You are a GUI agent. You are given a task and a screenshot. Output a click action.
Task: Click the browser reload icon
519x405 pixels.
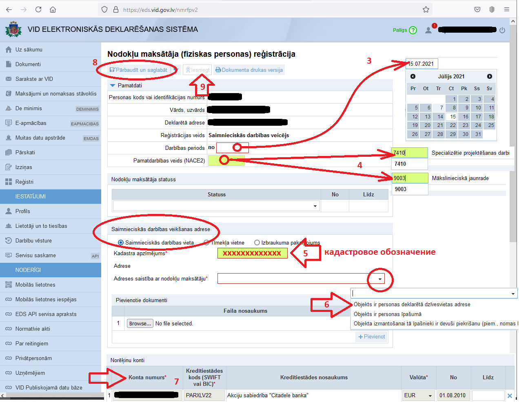38,9
